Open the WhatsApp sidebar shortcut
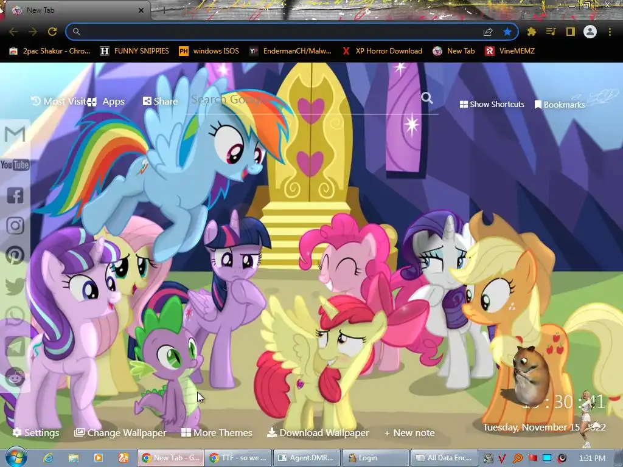The image size is (623, 467). (x=15, y=316)
